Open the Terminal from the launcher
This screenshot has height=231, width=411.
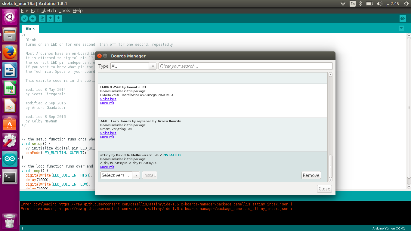pyautogui.click(x=10, y=177)
